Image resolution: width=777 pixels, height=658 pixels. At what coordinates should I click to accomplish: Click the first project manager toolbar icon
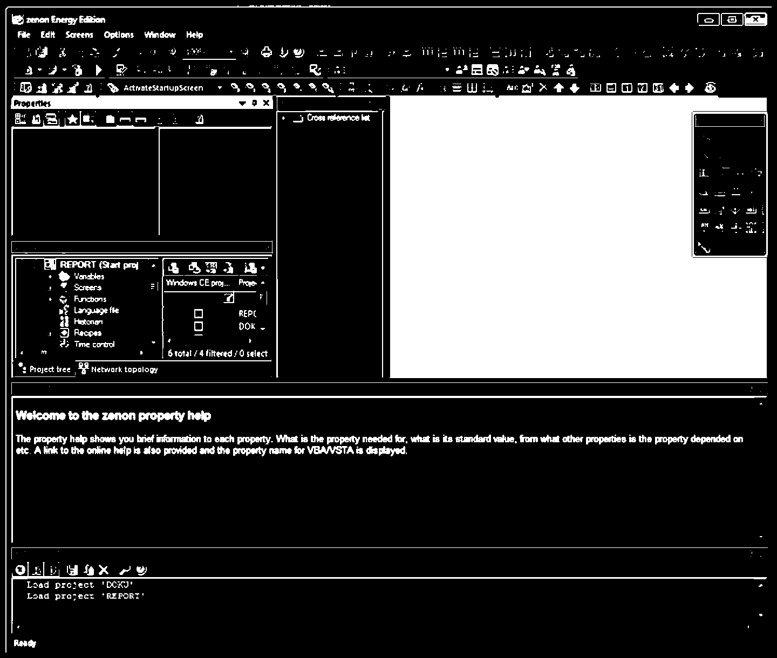click(174, 268)
